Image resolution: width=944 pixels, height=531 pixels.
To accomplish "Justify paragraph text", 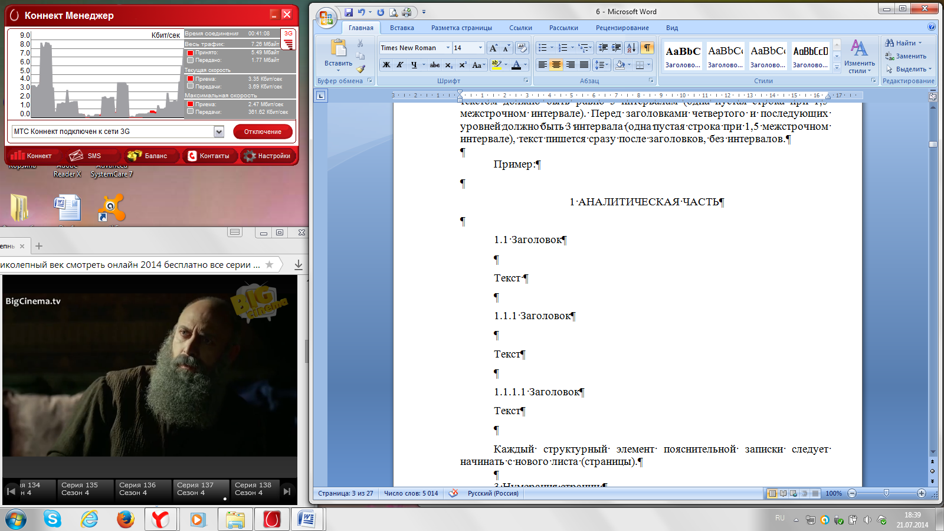I will tap(584, 65).
